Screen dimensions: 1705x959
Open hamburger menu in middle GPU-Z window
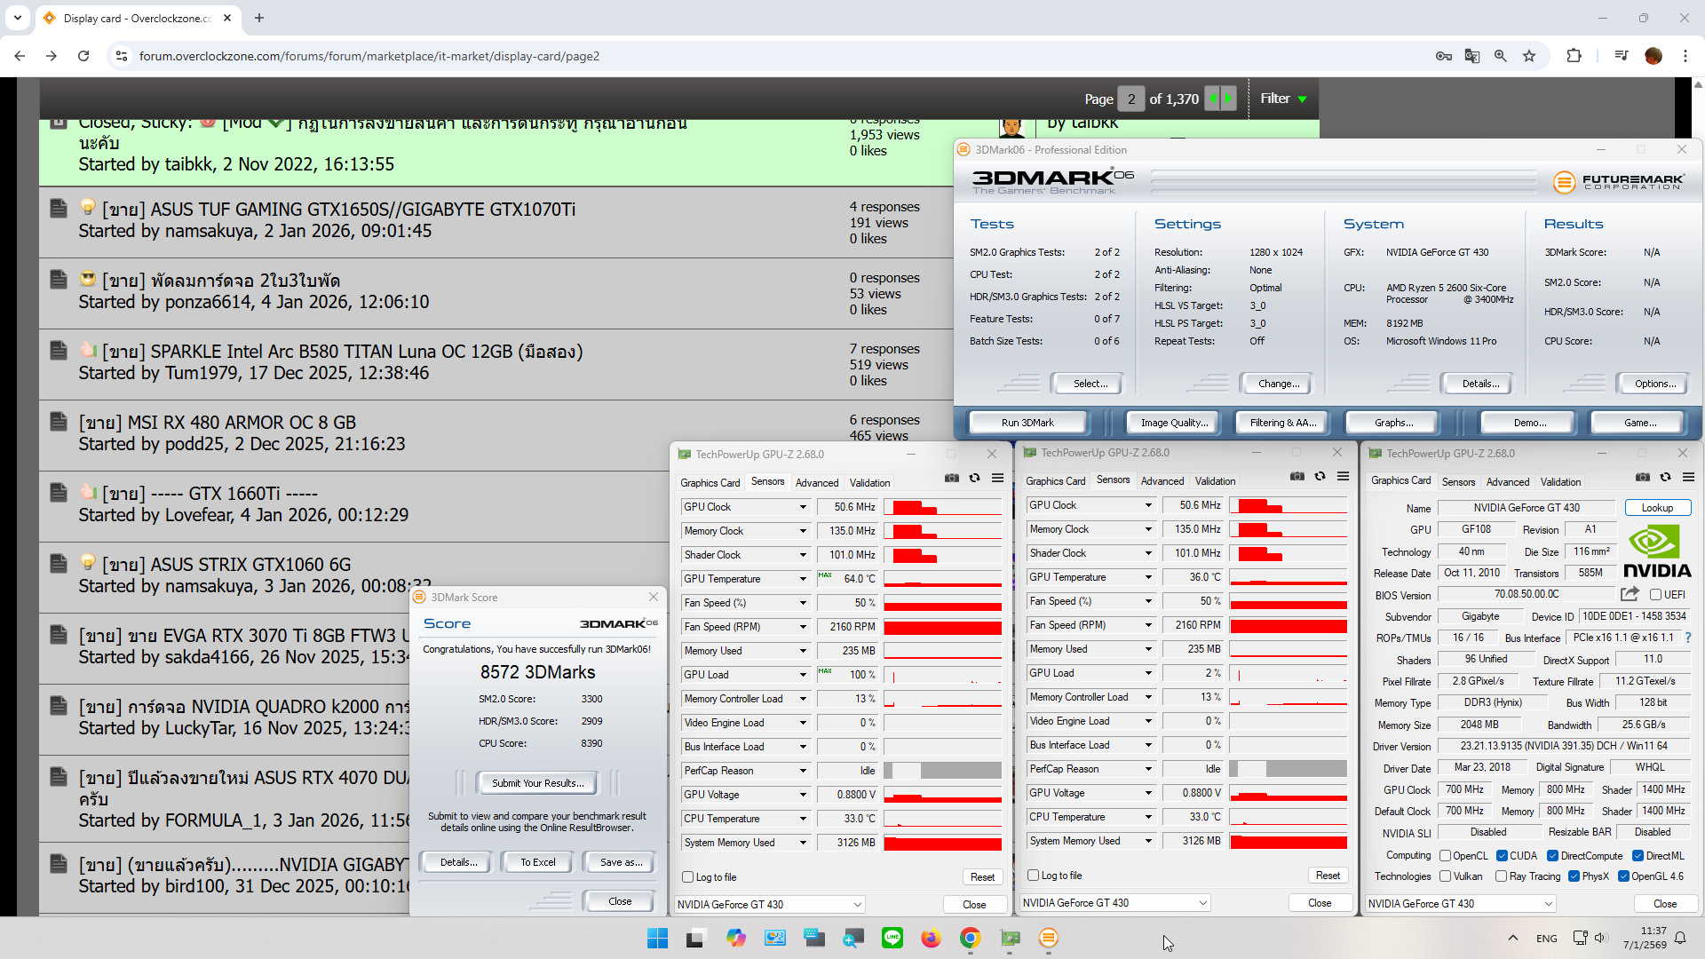[x=1343, y=477]
